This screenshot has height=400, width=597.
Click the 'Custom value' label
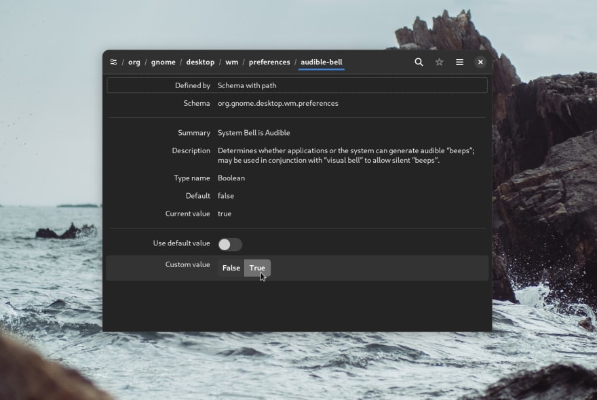click(x=188, y=264)
